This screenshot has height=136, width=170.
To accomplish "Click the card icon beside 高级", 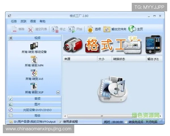I will [11, 116].
